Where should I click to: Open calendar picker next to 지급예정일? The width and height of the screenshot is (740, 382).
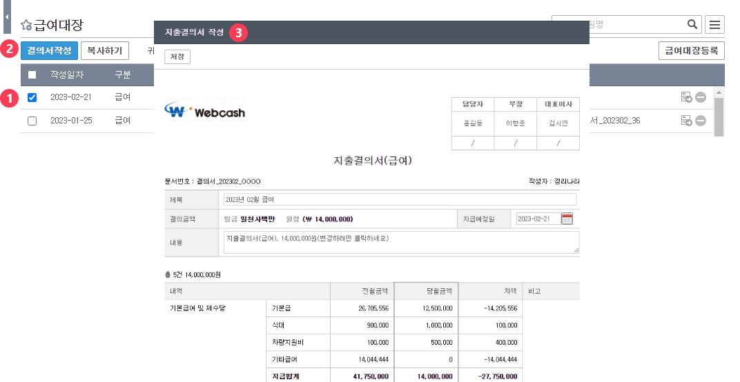click(567, 219)
